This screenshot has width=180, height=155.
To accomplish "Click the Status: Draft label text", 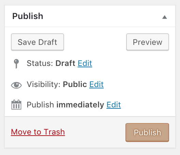I will (x=51, y=63).
